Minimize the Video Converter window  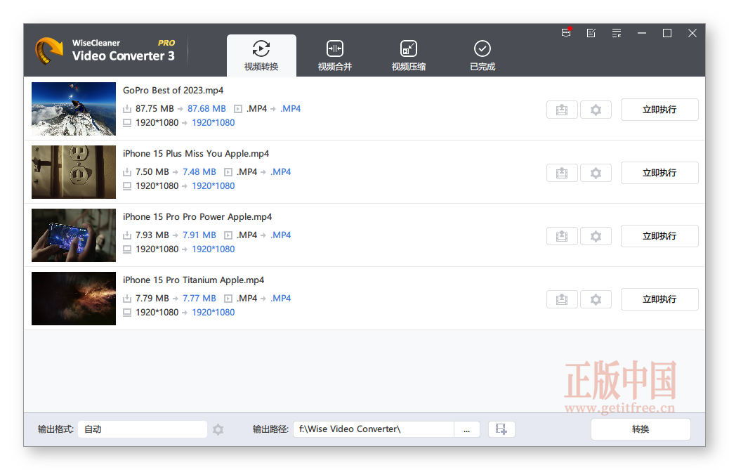coord(642,33)
